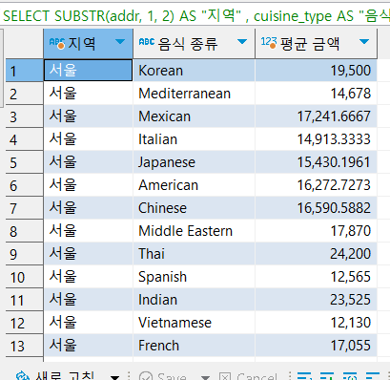Image resolution: width=390 pixels, height=380 pixels.
Task: Select row number 11 header
Action: 24,300
